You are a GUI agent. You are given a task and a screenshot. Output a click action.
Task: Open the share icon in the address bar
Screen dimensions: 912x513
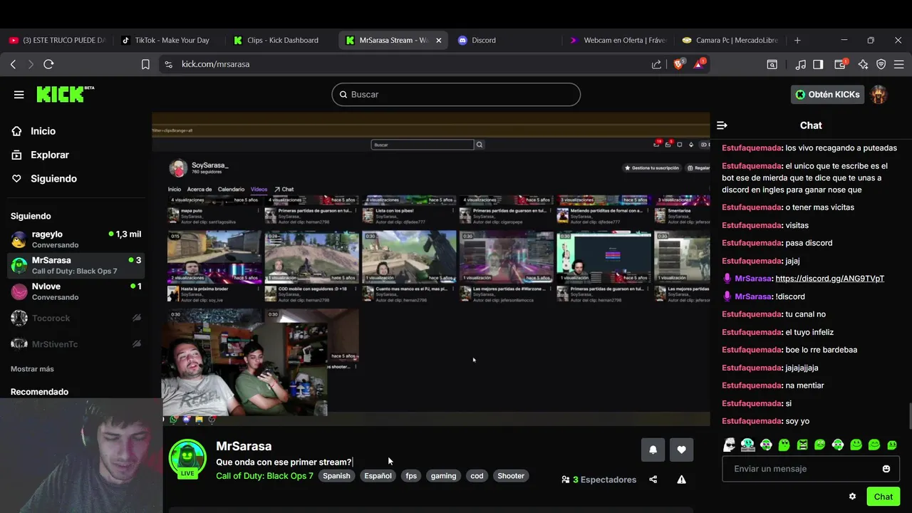pyautogui.click(x=656, y=64)
